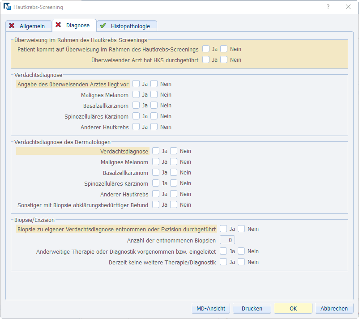Check Nein for Patient kommt auf Überweisung

click(x=224, y=49)
